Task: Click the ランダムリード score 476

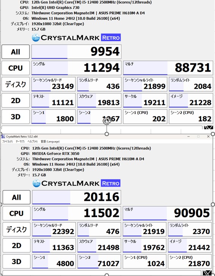Action: pos(99,229)
